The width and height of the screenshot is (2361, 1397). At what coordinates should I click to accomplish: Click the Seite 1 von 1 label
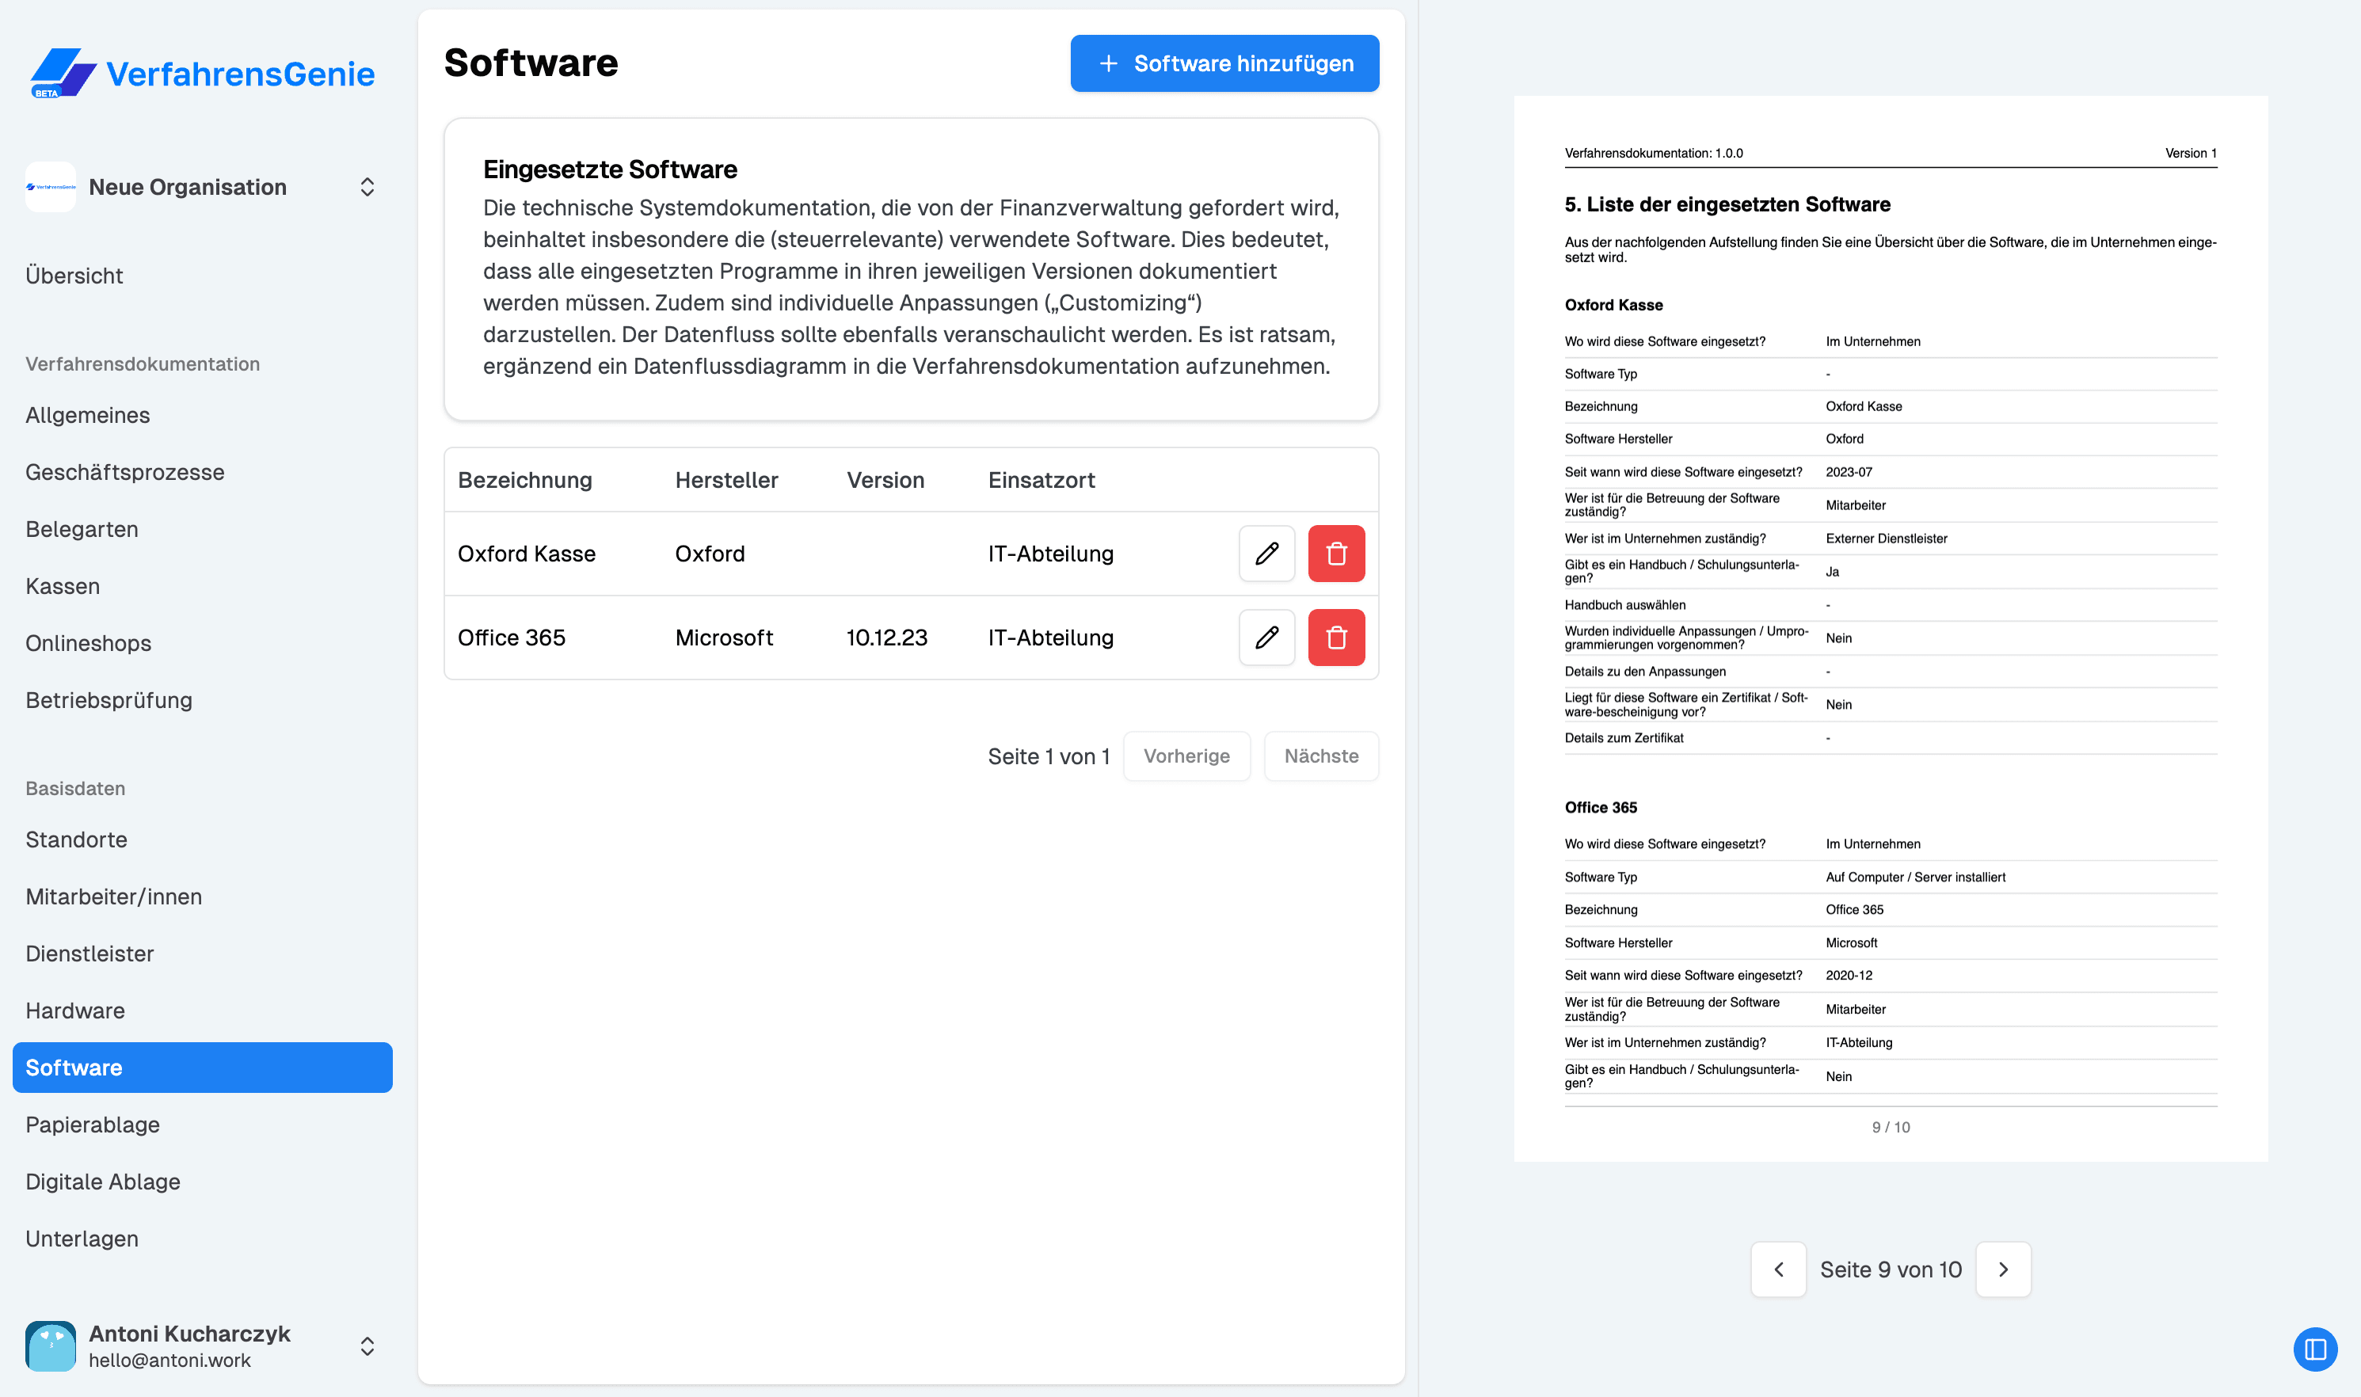(1049, 756)
